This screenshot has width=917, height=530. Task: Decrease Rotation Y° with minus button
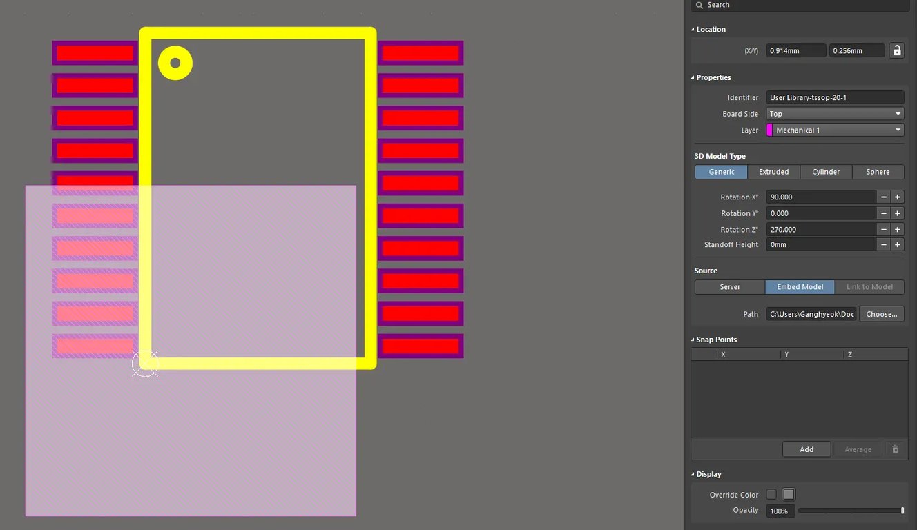[883, 213]
